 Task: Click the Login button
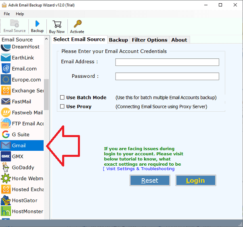pyautogui.click(x=196, y=180)
